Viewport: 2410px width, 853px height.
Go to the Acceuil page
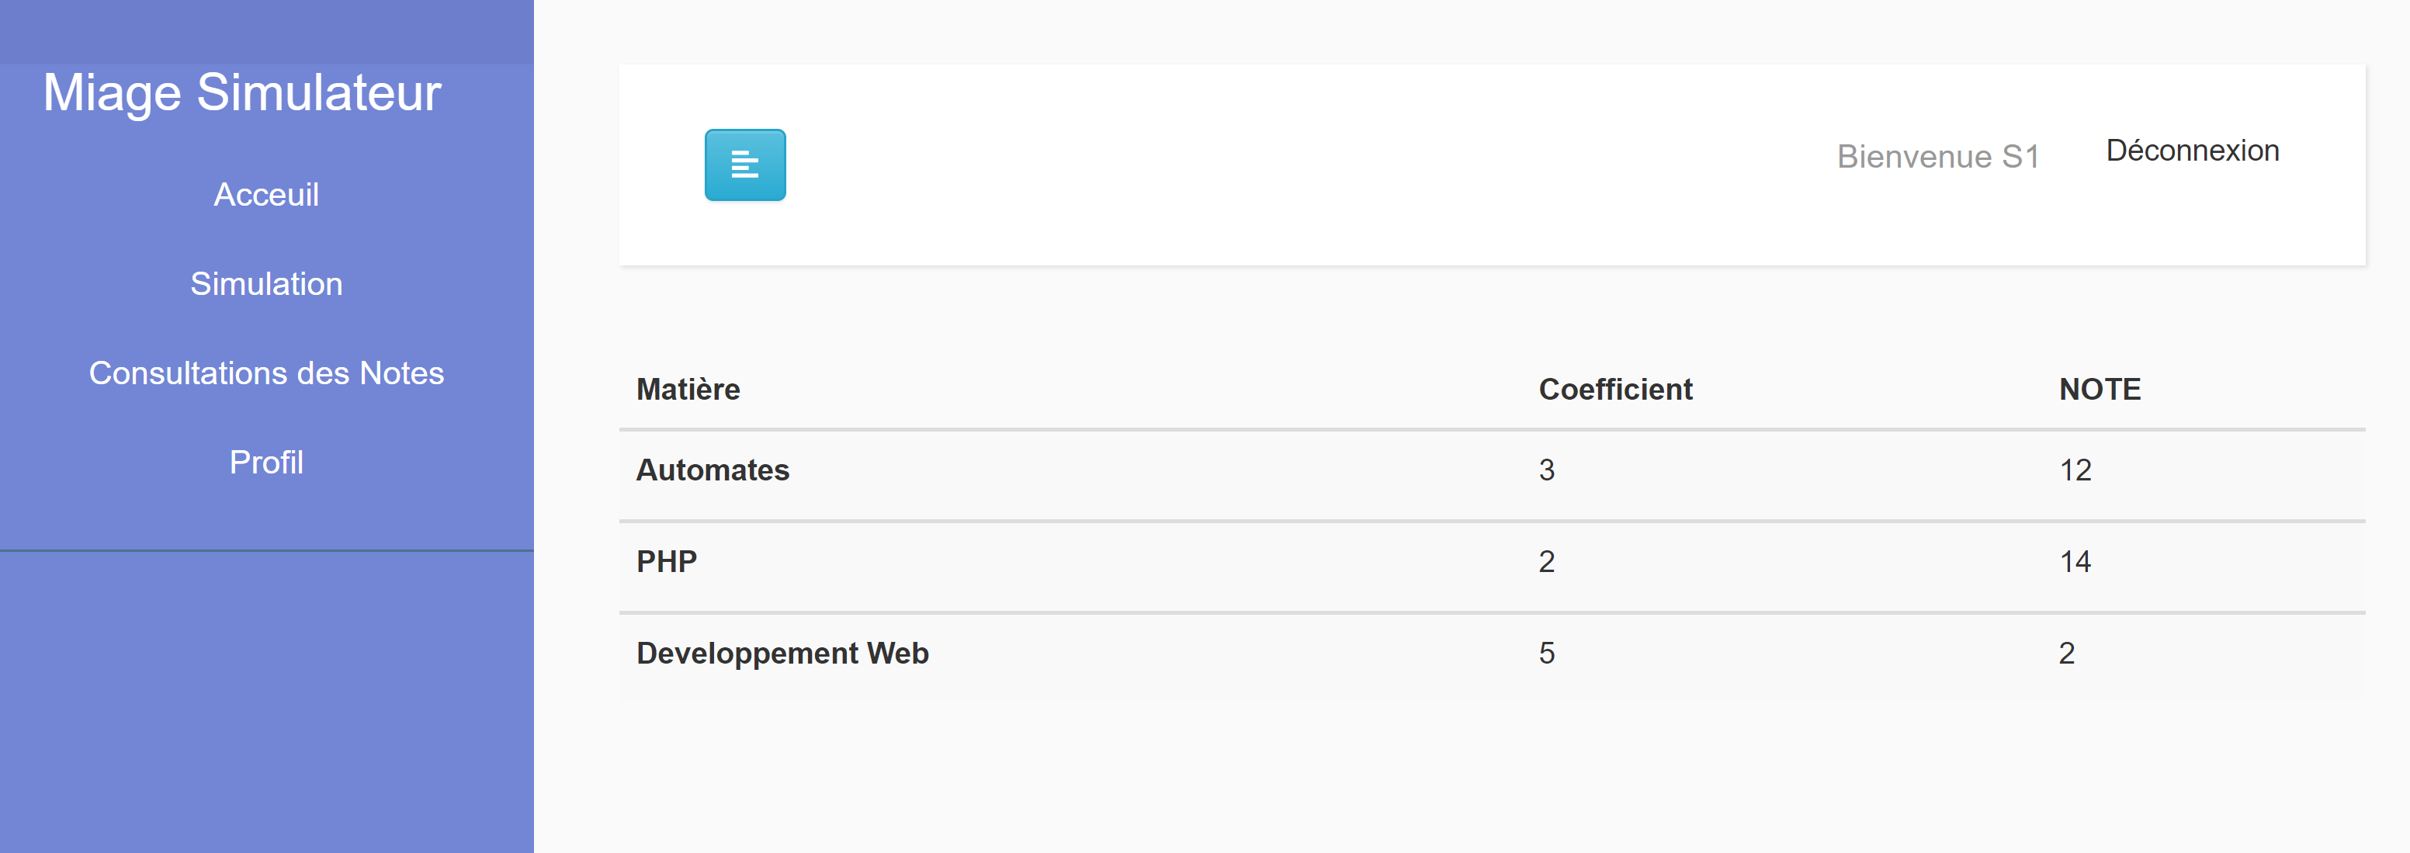coord(267,195)
